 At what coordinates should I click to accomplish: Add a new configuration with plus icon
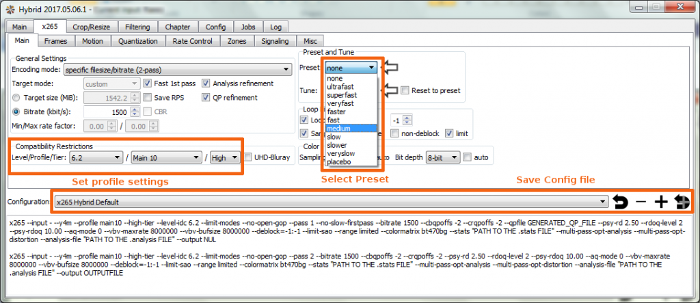point(661,202)
